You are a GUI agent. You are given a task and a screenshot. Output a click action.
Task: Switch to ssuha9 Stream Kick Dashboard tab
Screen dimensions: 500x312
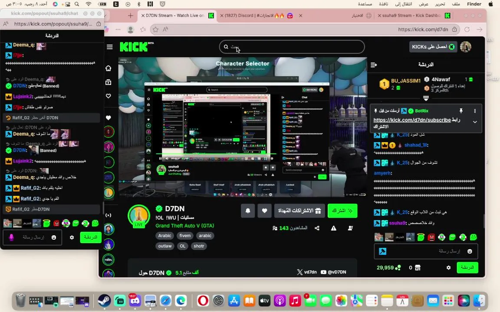(x=414, y=15)
